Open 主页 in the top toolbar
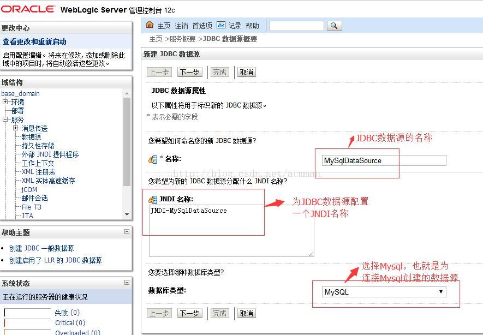 [164, 26]
